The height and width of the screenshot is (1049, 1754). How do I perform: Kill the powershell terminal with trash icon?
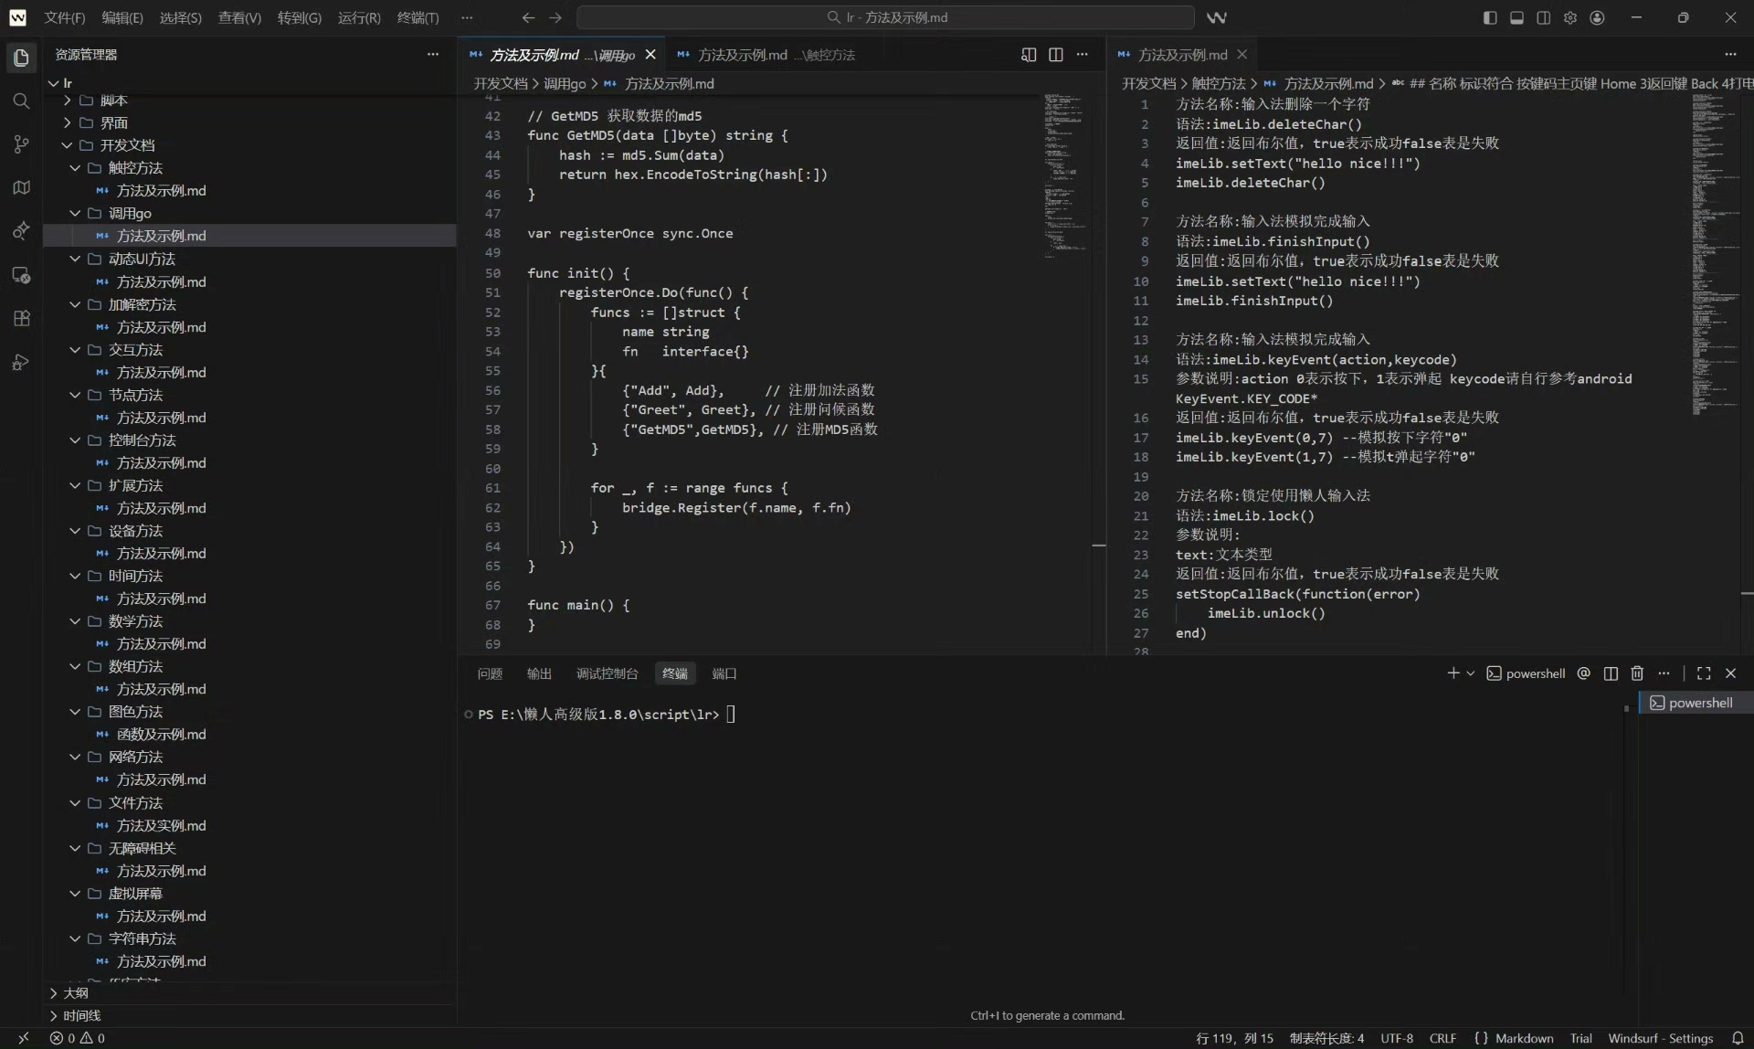click(x=1637, y=673)
